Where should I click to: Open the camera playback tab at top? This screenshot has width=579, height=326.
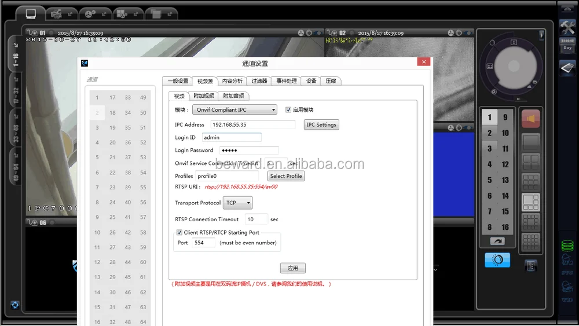click(x=61, y=14)
